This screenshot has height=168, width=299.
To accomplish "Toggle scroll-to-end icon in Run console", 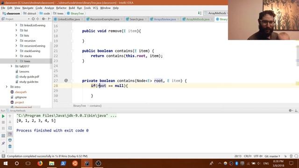I will [x=10, y=134].
